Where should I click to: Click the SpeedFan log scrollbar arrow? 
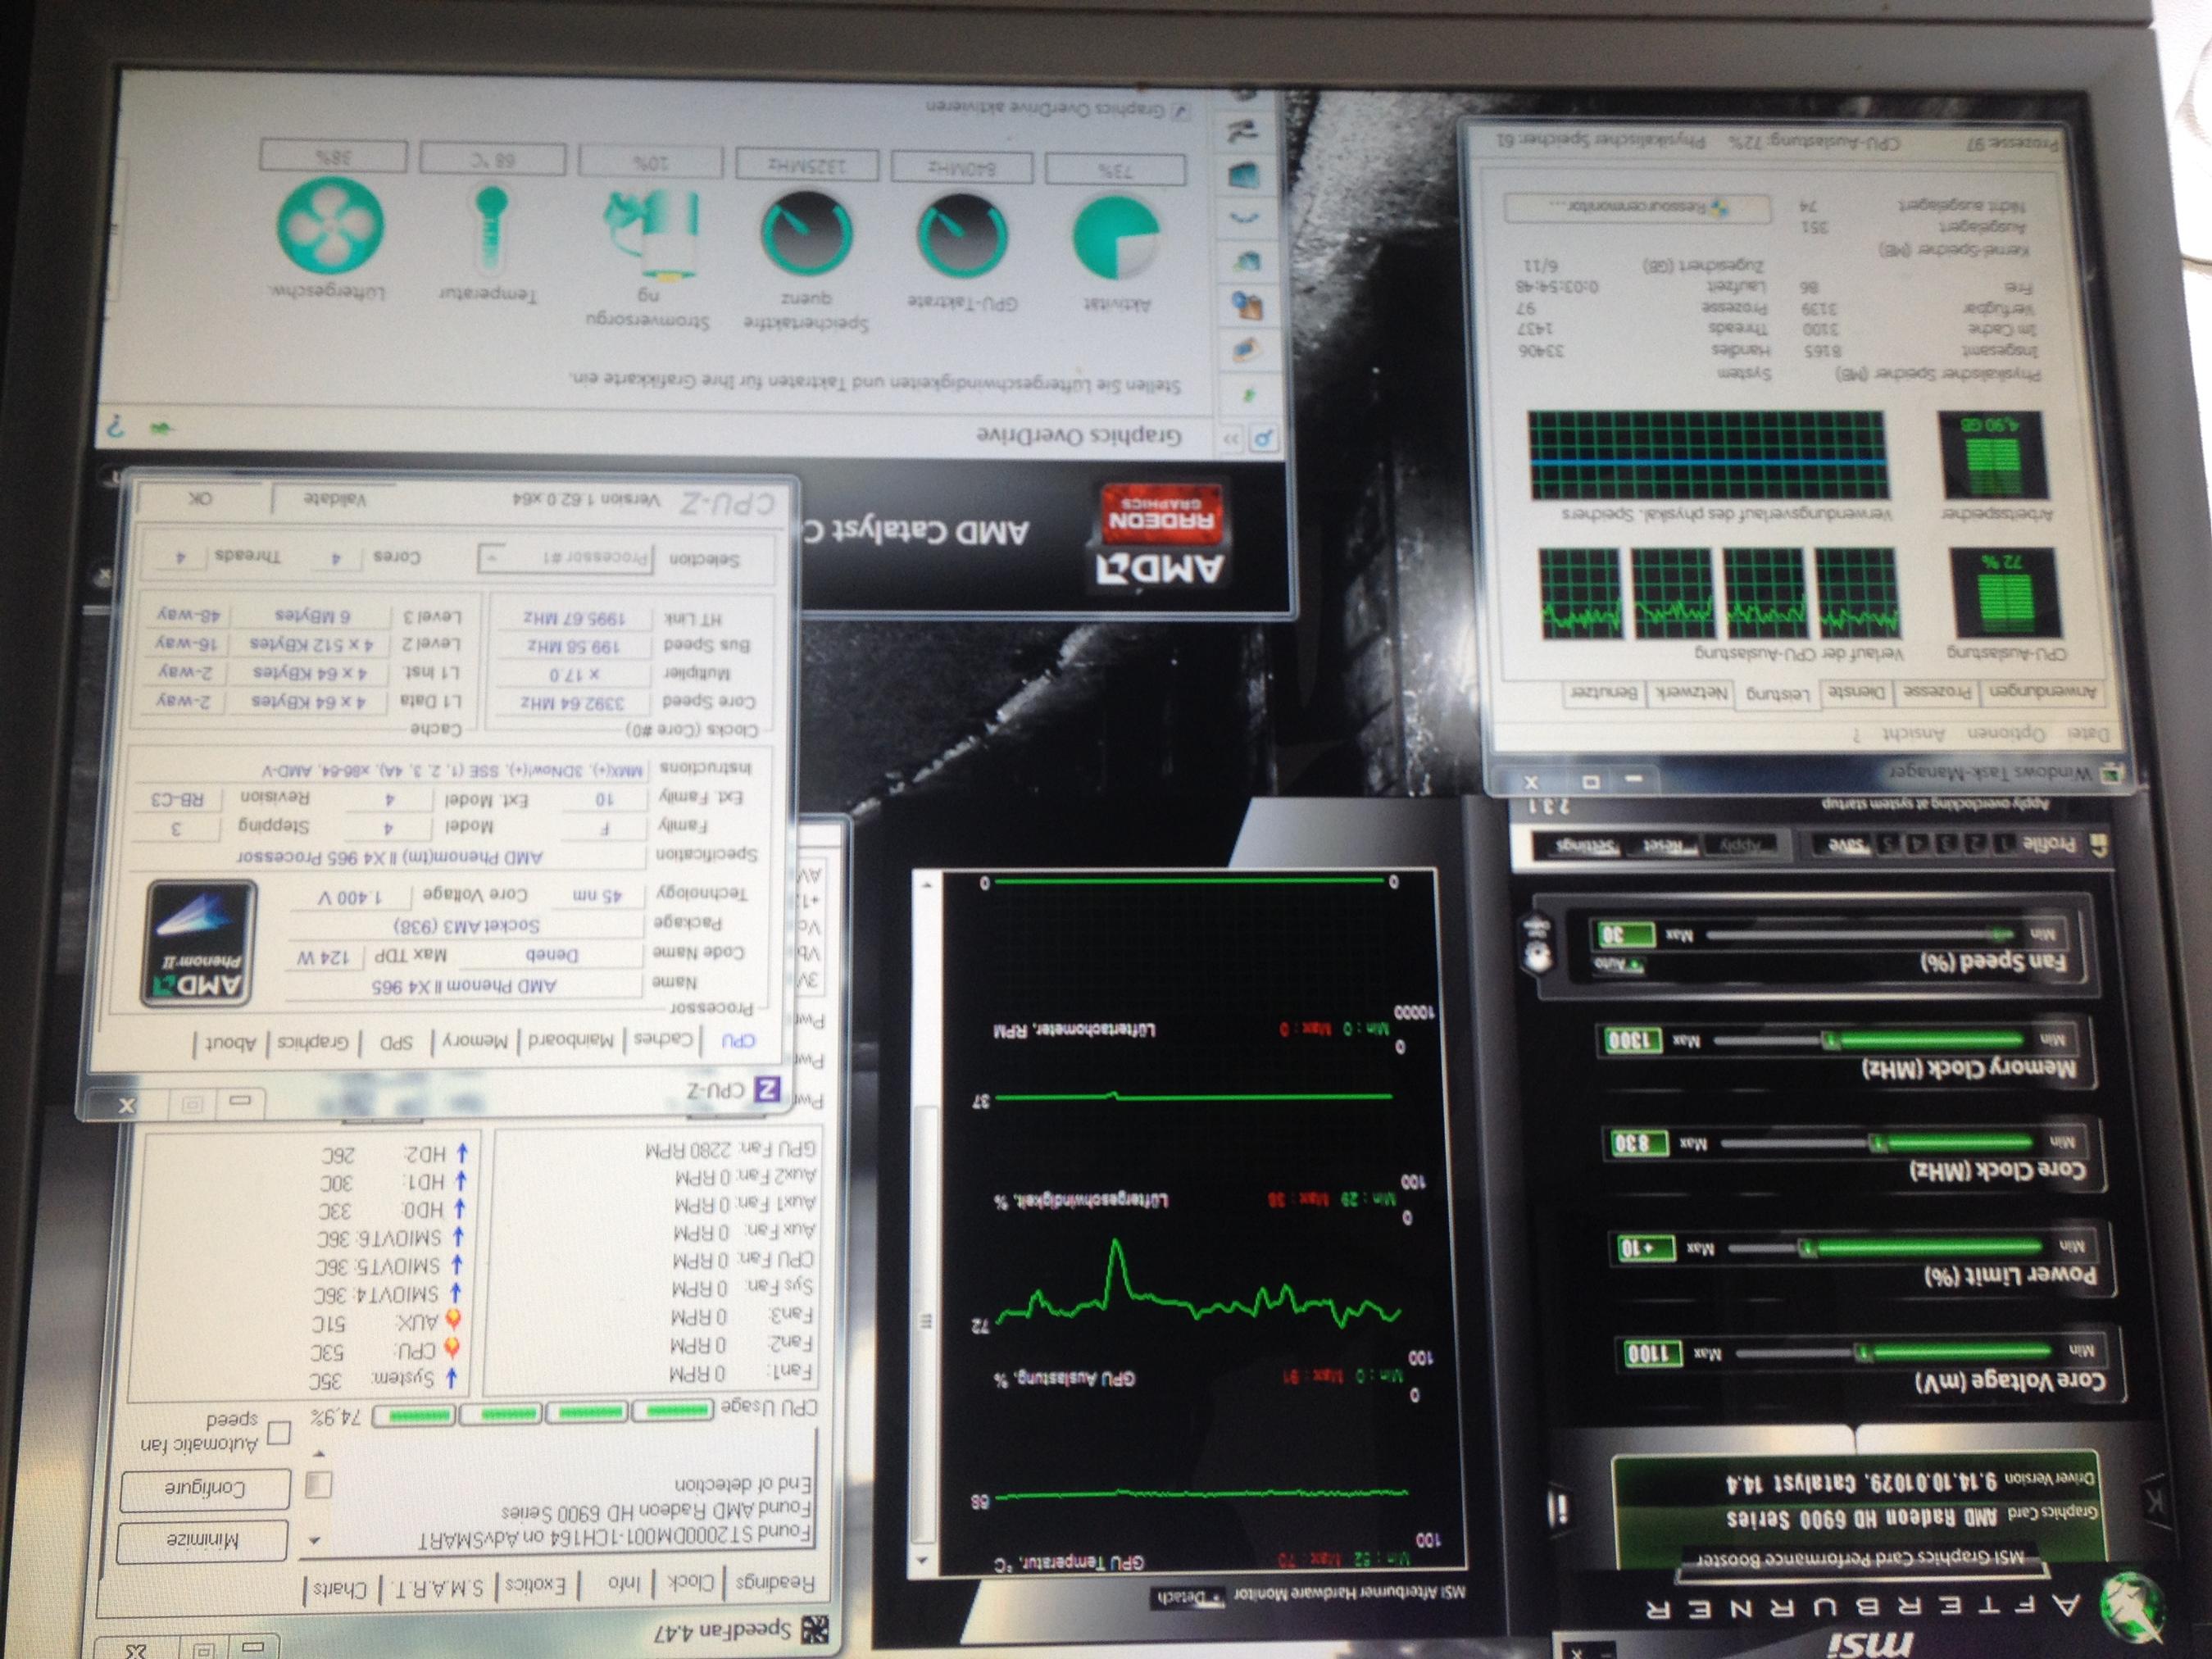[x=316, y=1541]
